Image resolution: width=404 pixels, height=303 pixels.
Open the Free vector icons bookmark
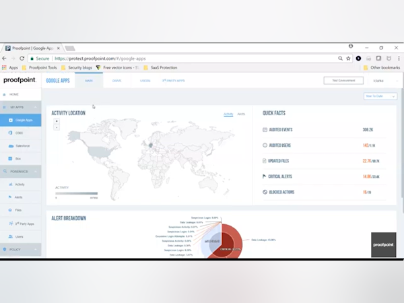(x=118, y=67)
